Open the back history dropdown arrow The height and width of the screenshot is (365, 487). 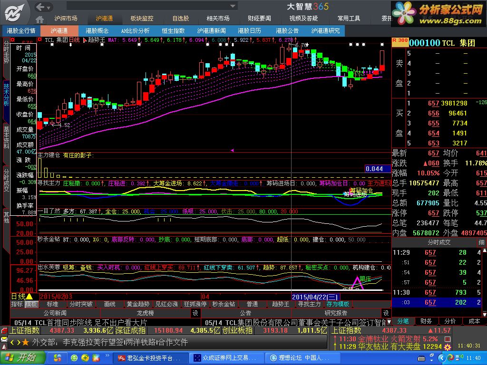point(49,7)
